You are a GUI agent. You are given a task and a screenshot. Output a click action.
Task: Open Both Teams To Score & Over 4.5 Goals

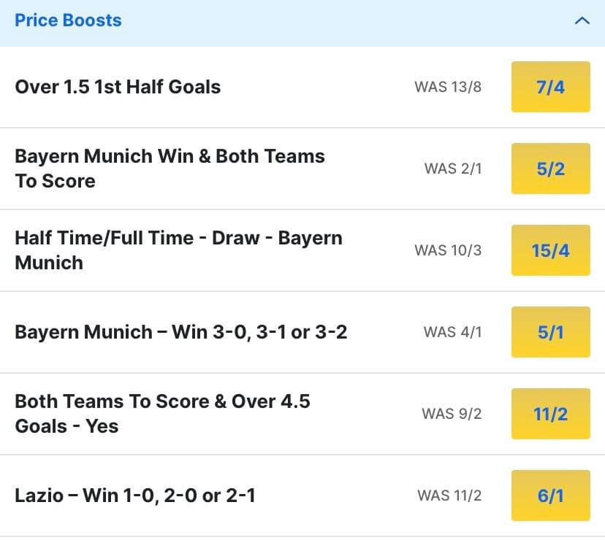pyautogui.click(x=162, y=414)
